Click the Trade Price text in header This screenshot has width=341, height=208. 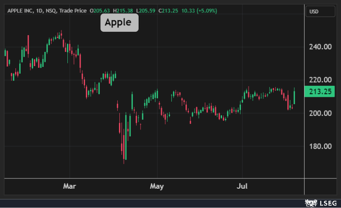point(73,10)
